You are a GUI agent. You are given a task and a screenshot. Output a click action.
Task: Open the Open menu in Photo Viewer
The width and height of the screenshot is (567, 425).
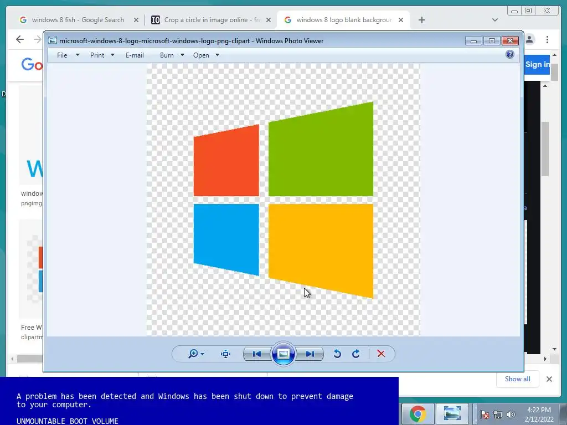click(201, 55)
